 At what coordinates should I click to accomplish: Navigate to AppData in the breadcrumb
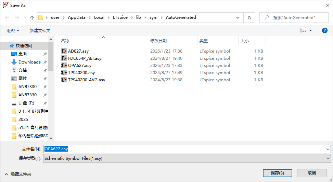77,17
